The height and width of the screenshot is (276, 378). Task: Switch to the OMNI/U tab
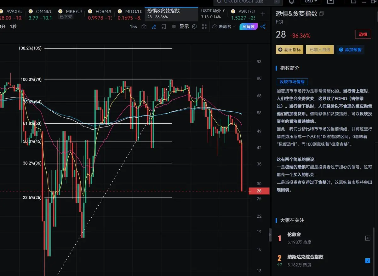40,14
